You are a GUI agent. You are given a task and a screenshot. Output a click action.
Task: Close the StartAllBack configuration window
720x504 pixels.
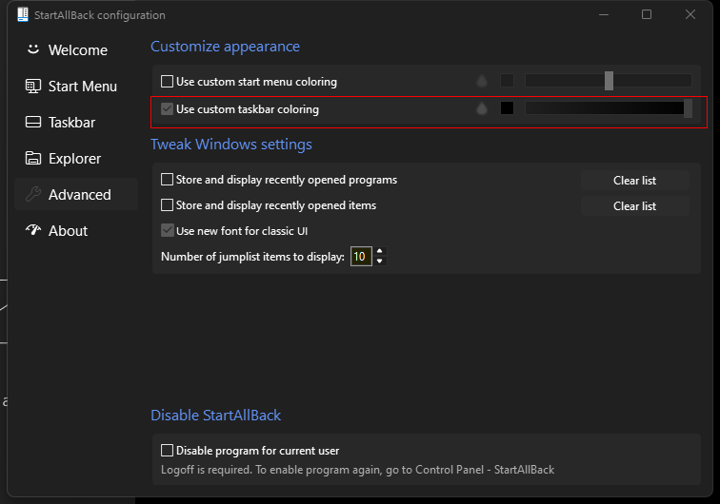click(x=690, y=14)
